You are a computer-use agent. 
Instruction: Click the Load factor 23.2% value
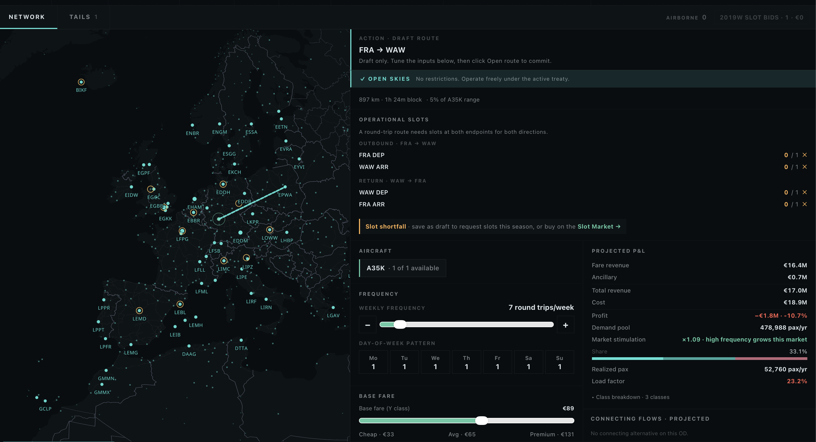(797, 381)
